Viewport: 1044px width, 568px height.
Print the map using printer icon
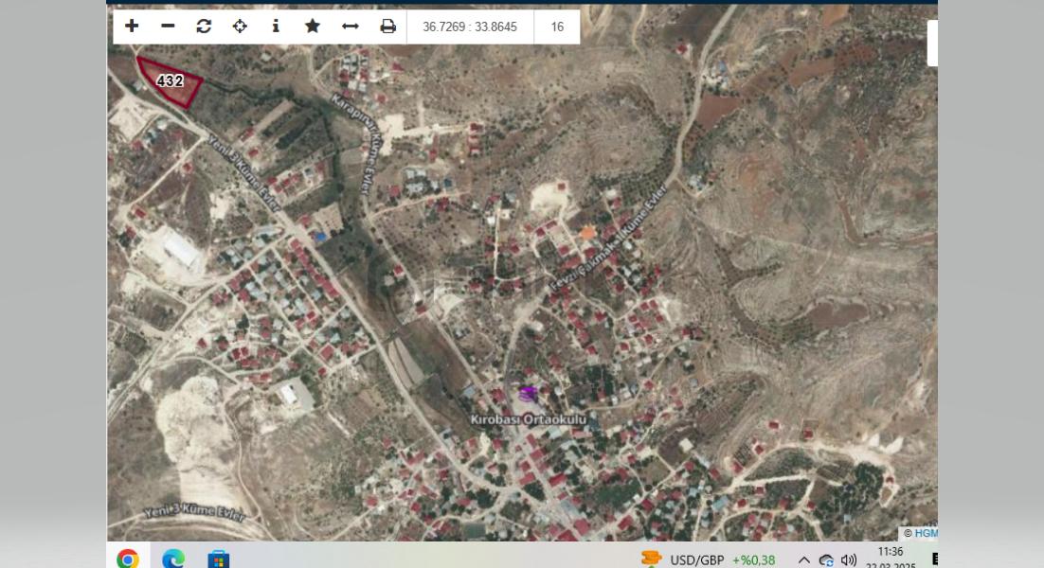pos(387,26)
